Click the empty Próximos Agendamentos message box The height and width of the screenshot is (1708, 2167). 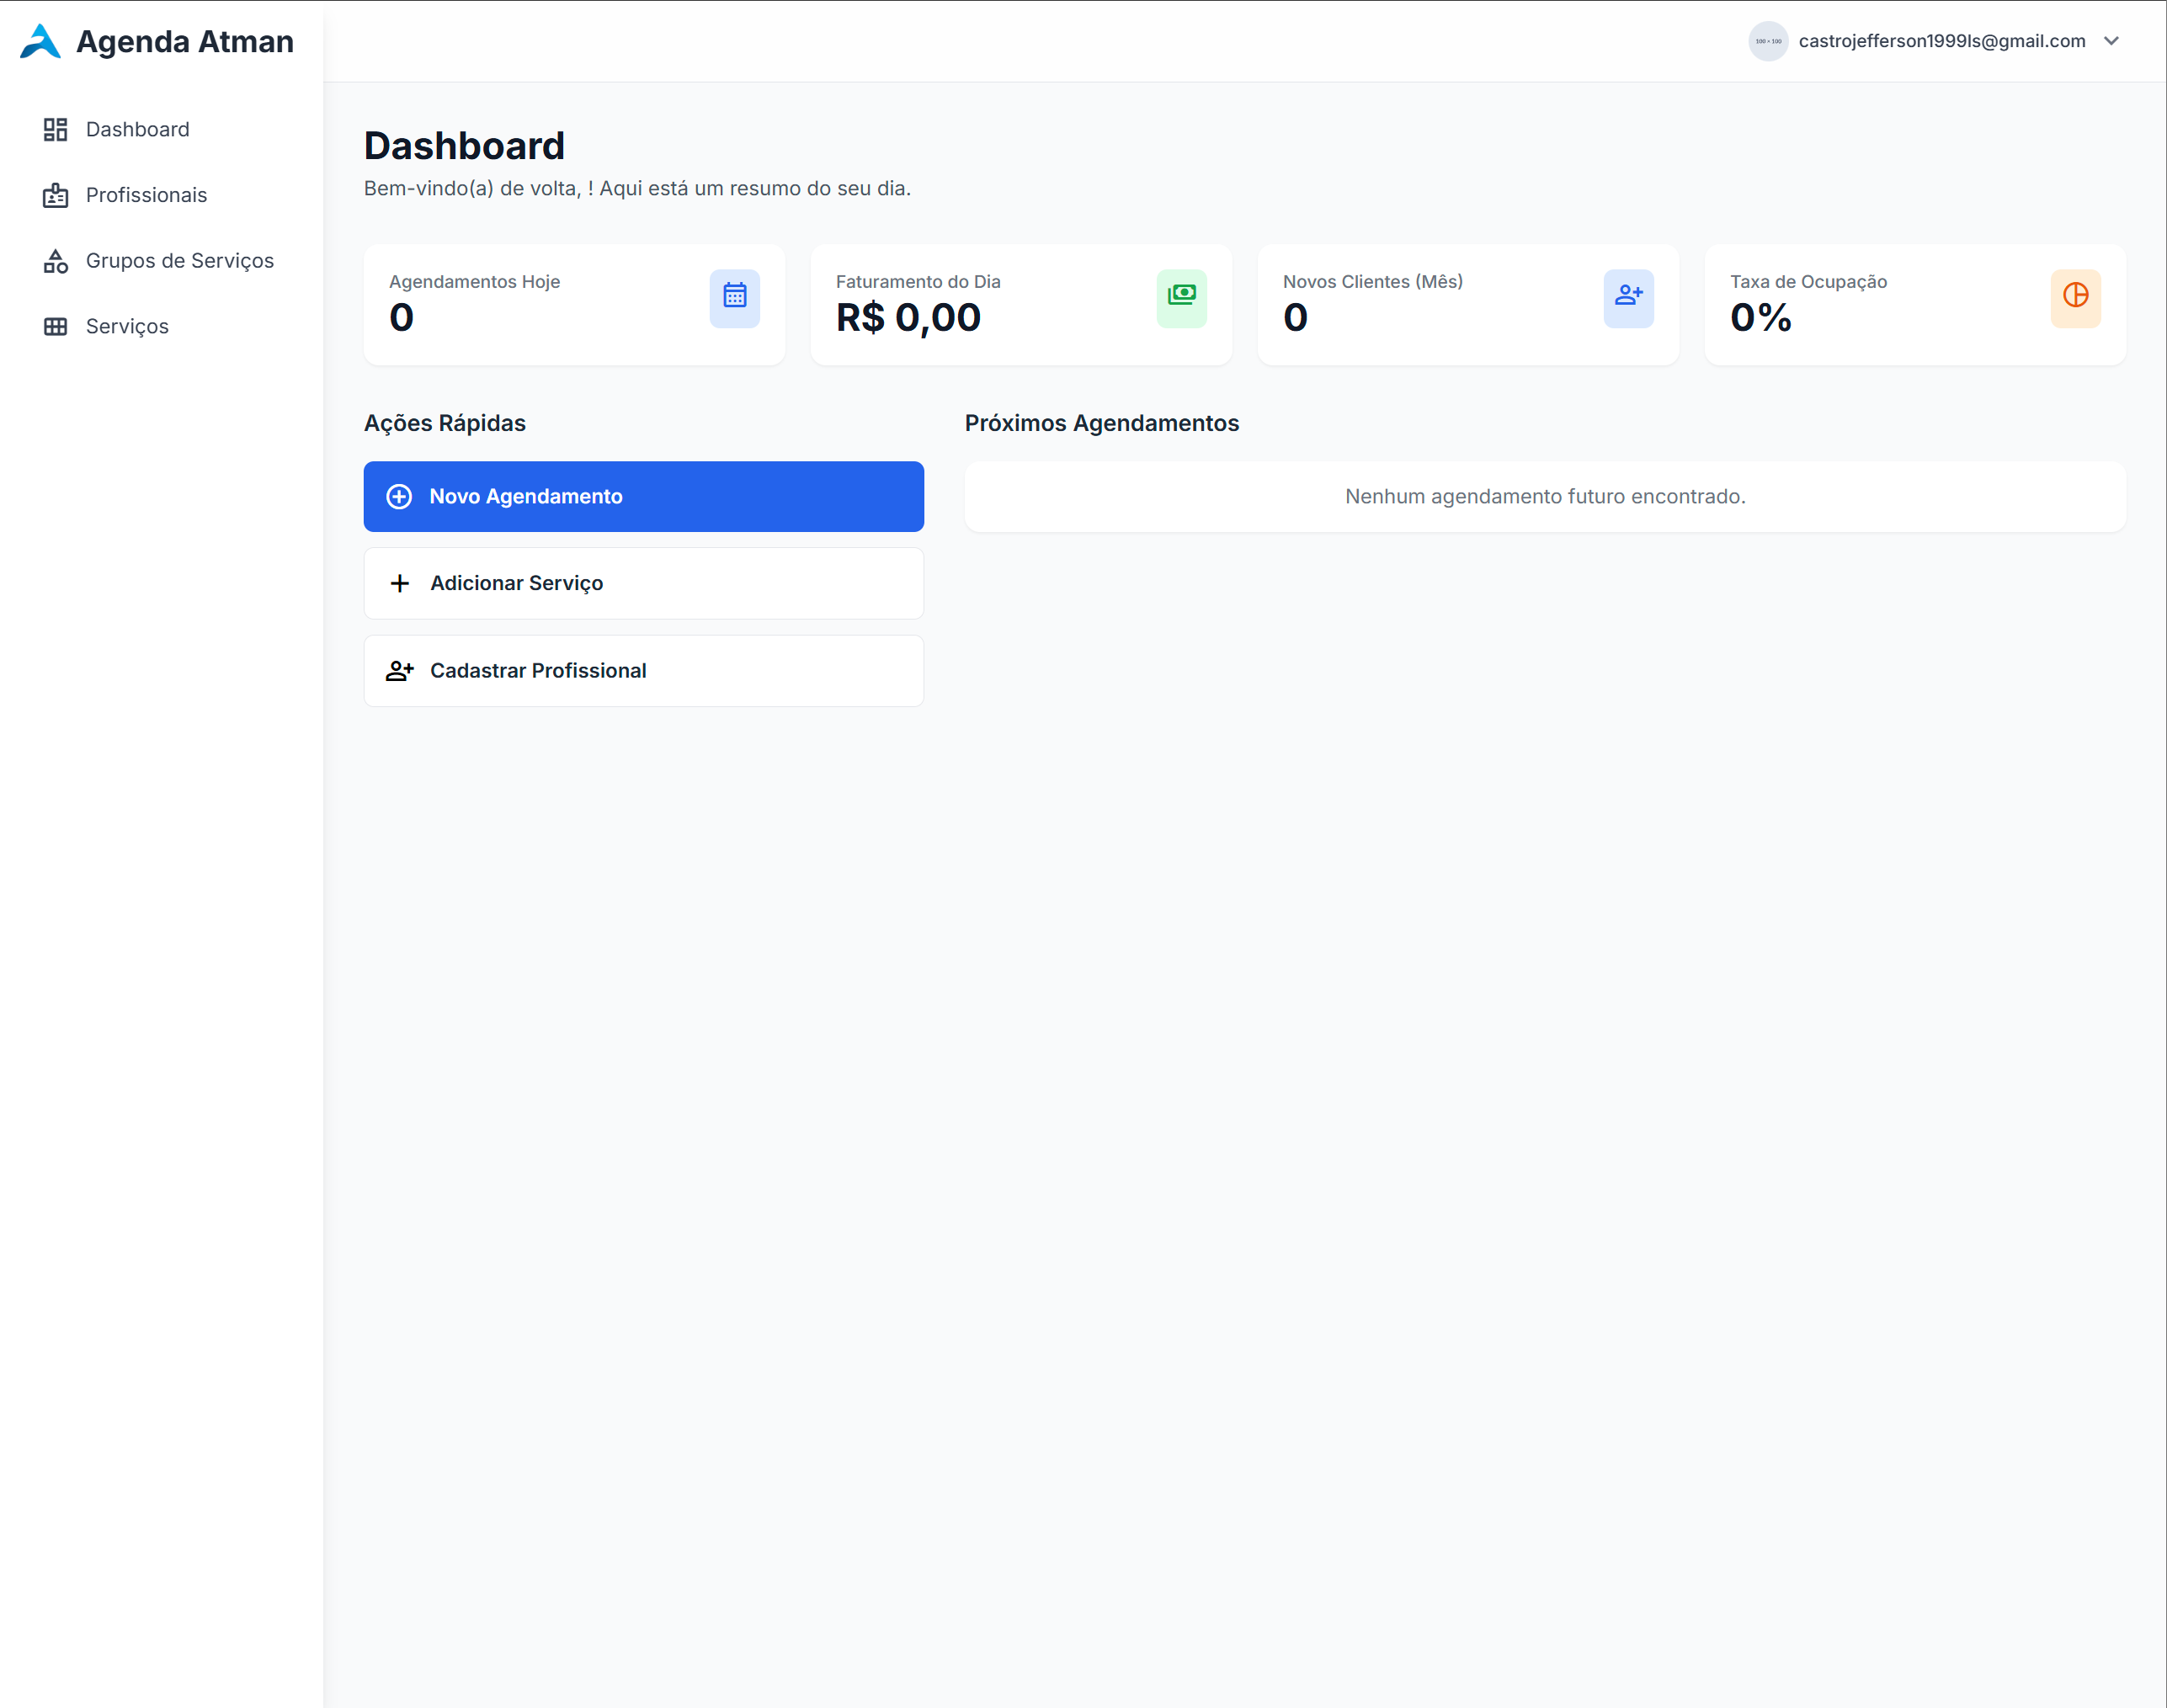click(1544, 496)
